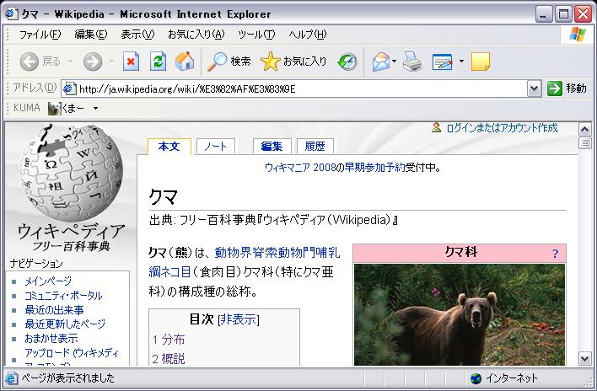
Task: Open the Forward button history dropdown
Action: point(111,61)
